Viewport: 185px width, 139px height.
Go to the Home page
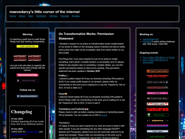(x=13, y=16)
